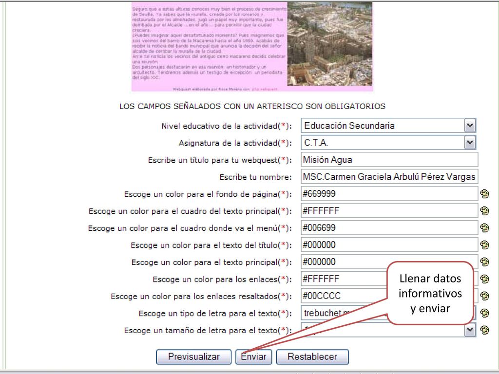The width and height of the screenshot is (499, 374).
Task: Click the main text box color field
Action: coord(389,211)
